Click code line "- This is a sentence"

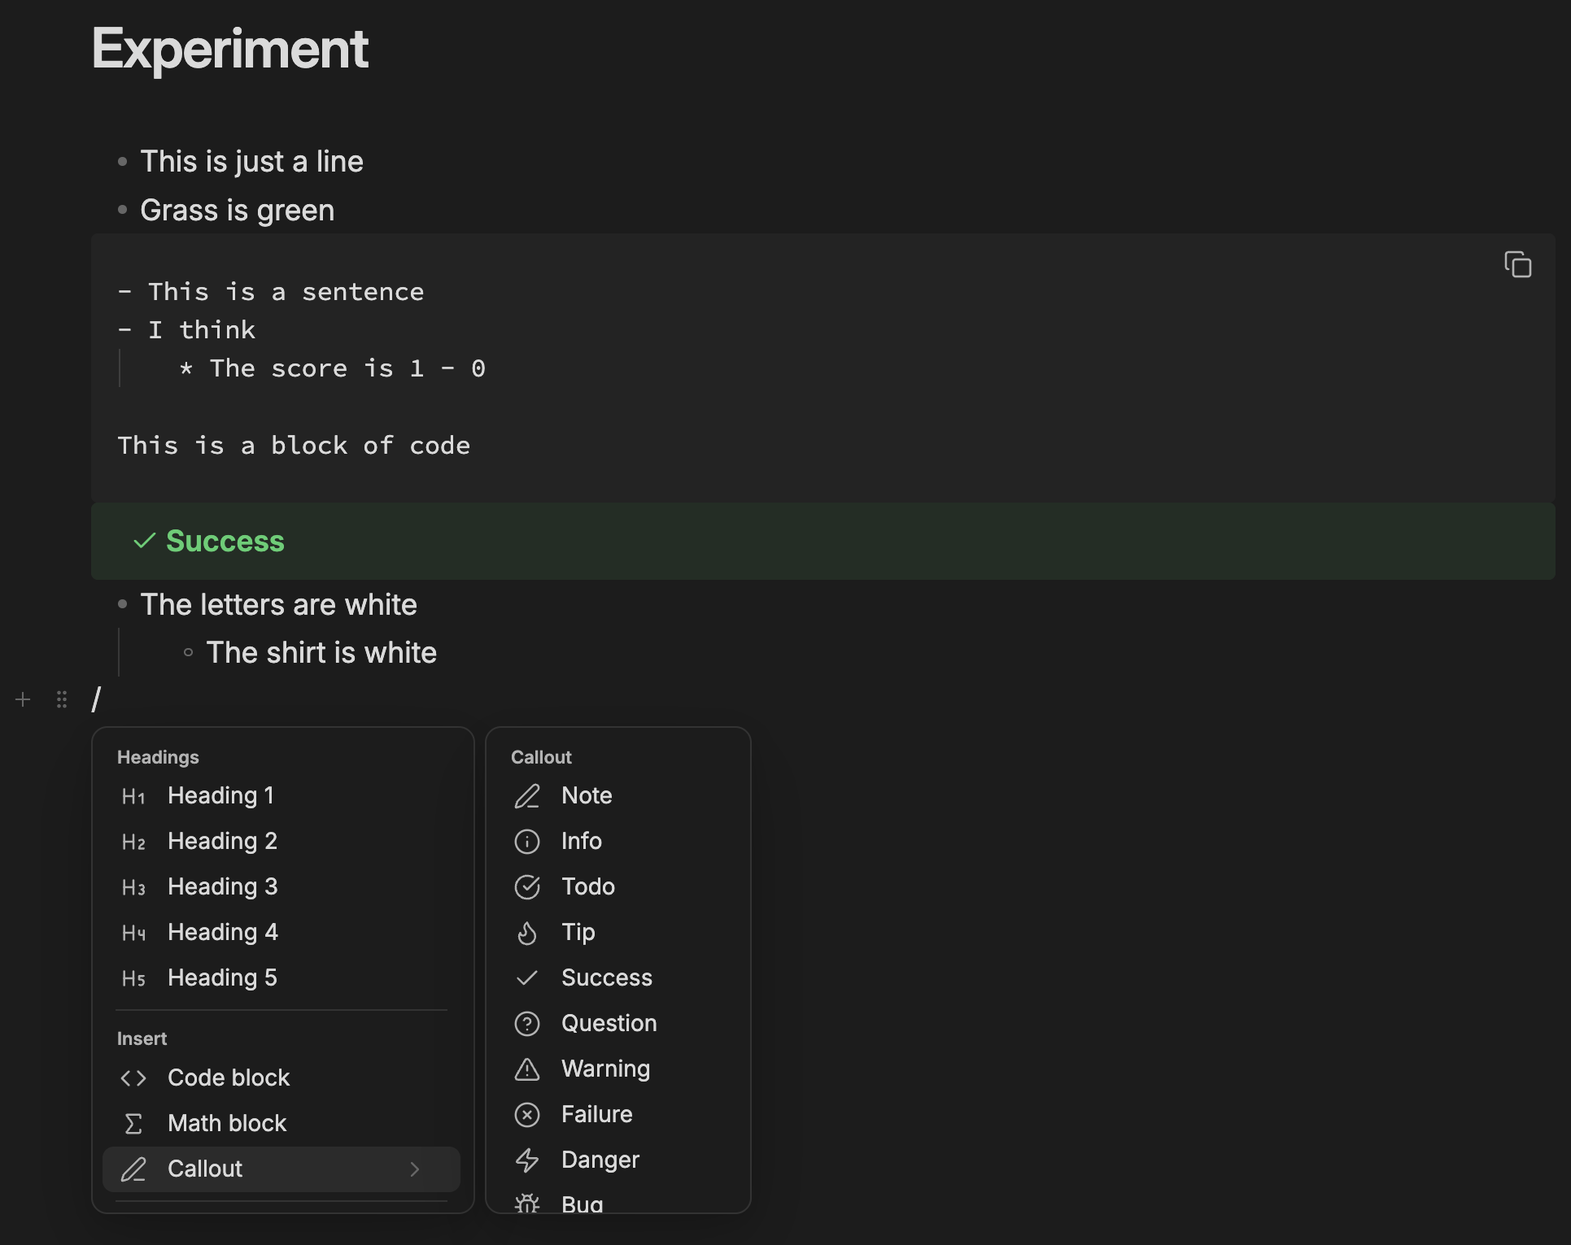click(x=271, y=292)
